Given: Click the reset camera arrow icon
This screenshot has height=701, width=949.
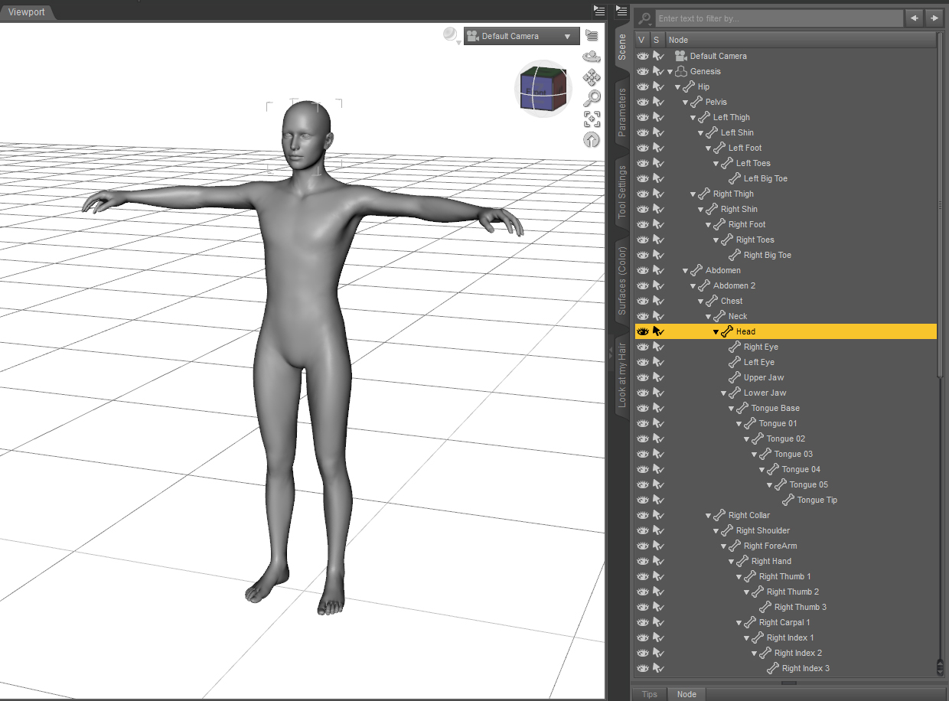Looking at the screenshot, I should (x=592, y=139).
